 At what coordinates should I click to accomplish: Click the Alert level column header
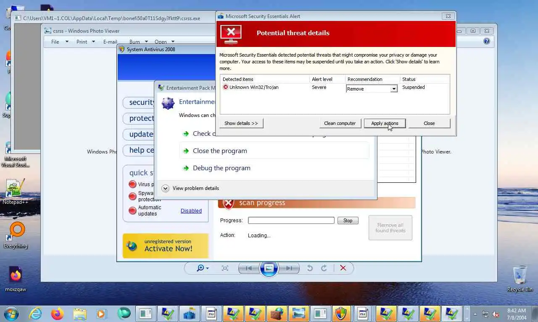[x=327, y=79]
